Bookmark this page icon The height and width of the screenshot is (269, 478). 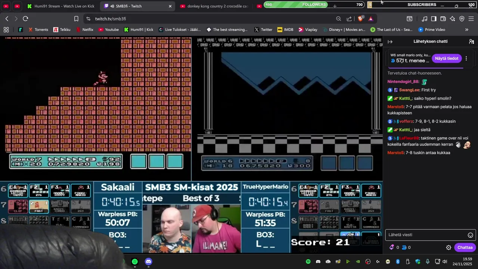coord(76,19)
